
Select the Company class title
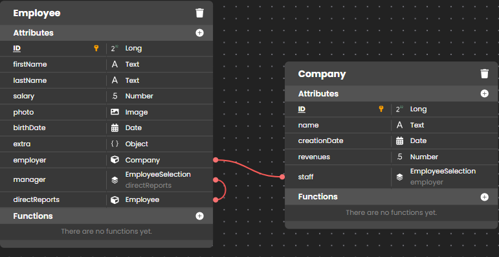322,74
